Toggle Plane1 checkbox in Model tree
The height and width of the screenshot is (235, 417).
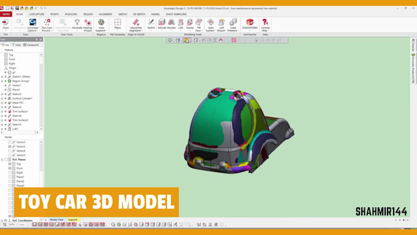coord(10,177)
